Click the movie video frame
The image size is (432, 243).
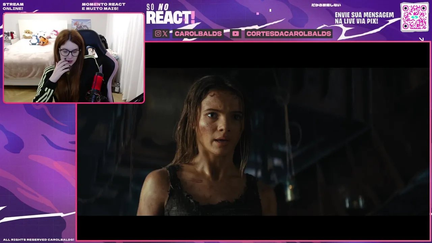click(253, 141)
